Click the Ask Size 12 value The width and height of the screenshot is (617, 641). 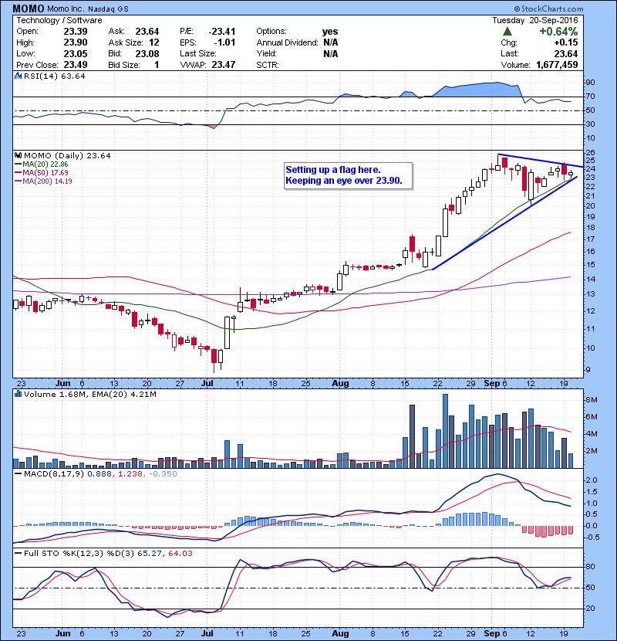[154, 42]
